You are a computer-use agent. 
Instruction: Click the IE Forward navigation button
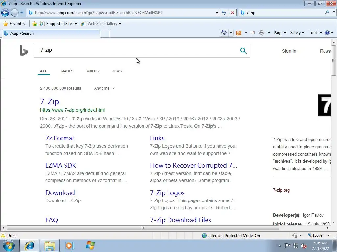[x=14, y=13]
